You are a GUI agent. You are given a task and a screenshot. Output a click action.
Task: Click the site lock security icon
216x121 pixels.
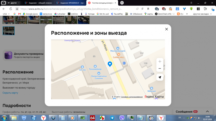pyautogui.click(x=17, y=9)
